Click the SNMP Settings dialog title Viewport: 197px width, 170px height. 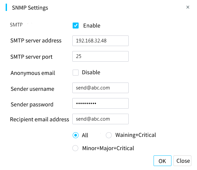pyautogui.click(x=30, y=8)
